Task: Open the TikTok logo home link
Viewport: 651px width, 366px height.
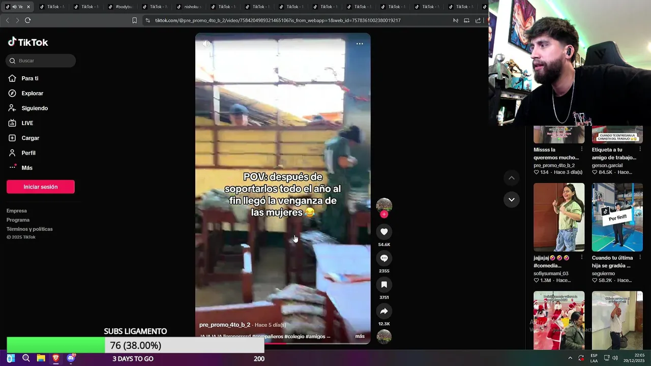Action: click(28, 42)
